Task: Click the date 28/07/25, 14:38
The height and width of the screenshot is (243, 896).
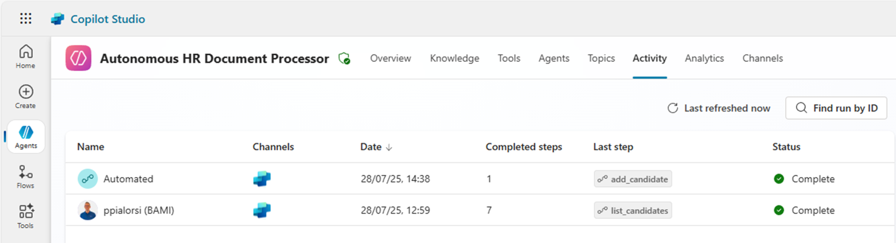Action: pos(395,179)
